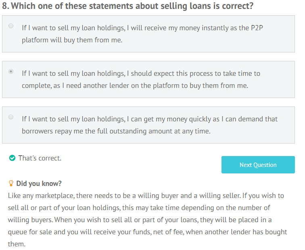Choose the answer about receiving money instantly

pyautogui.click(x=148, y=34)
